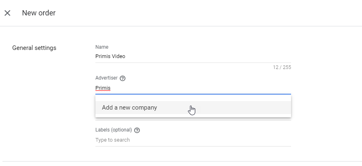Click the "Name" field label
The image size is (362, 166).
pos(102,47)
